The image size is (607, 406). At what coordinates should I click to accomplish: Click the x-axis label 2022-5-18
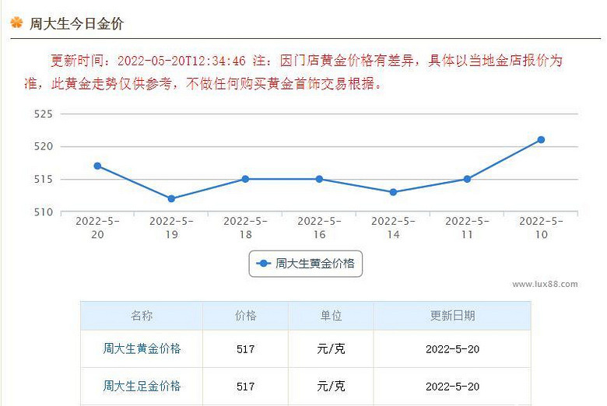[x=245, y=228]
